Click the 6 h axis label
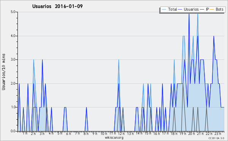228x141 pixels. click(68, 133)
